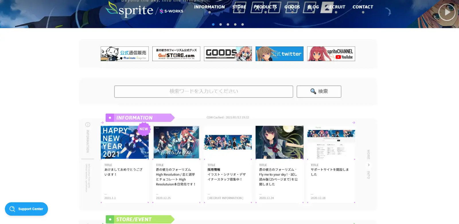Open the S-WORKS logo link
This screenshot has height=224, width=459.
(x=171, y=11)
